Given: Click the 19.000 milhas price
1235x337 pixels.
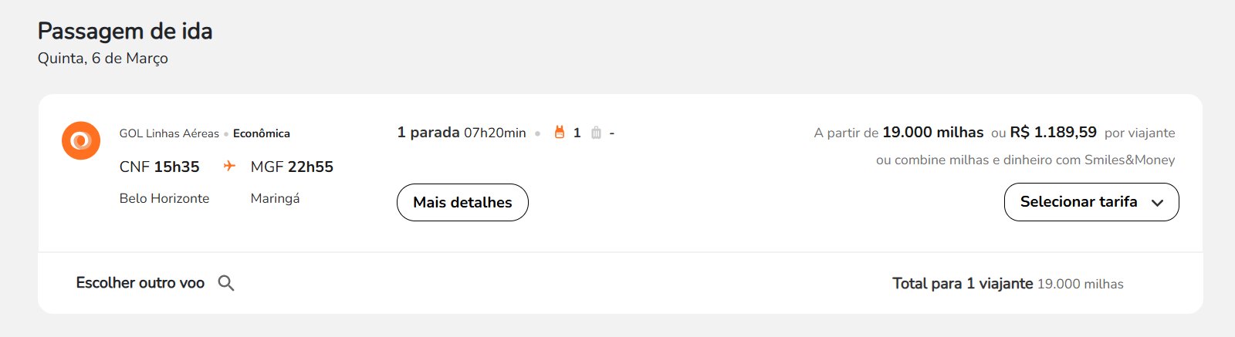Looking at the screenshot, I should pyautogui.click(x=933, y=133).
